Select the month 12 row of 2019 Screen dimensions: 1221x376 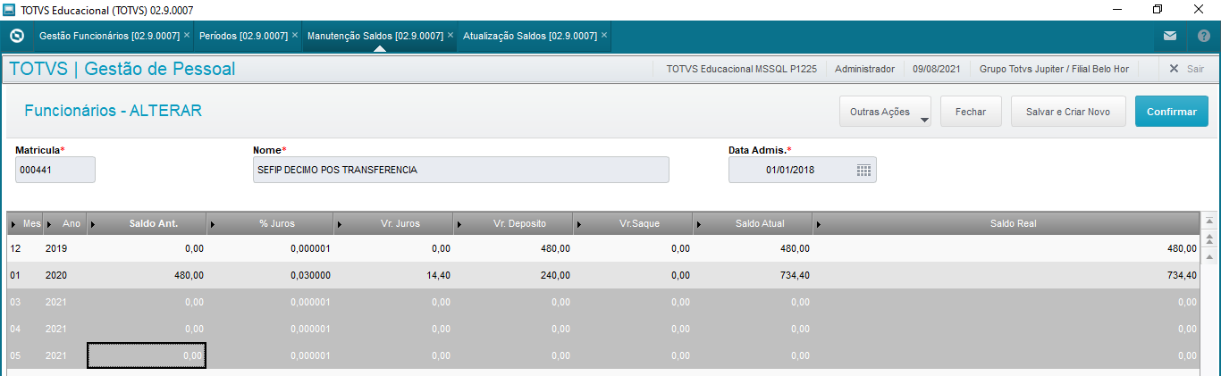coord(603,248)
